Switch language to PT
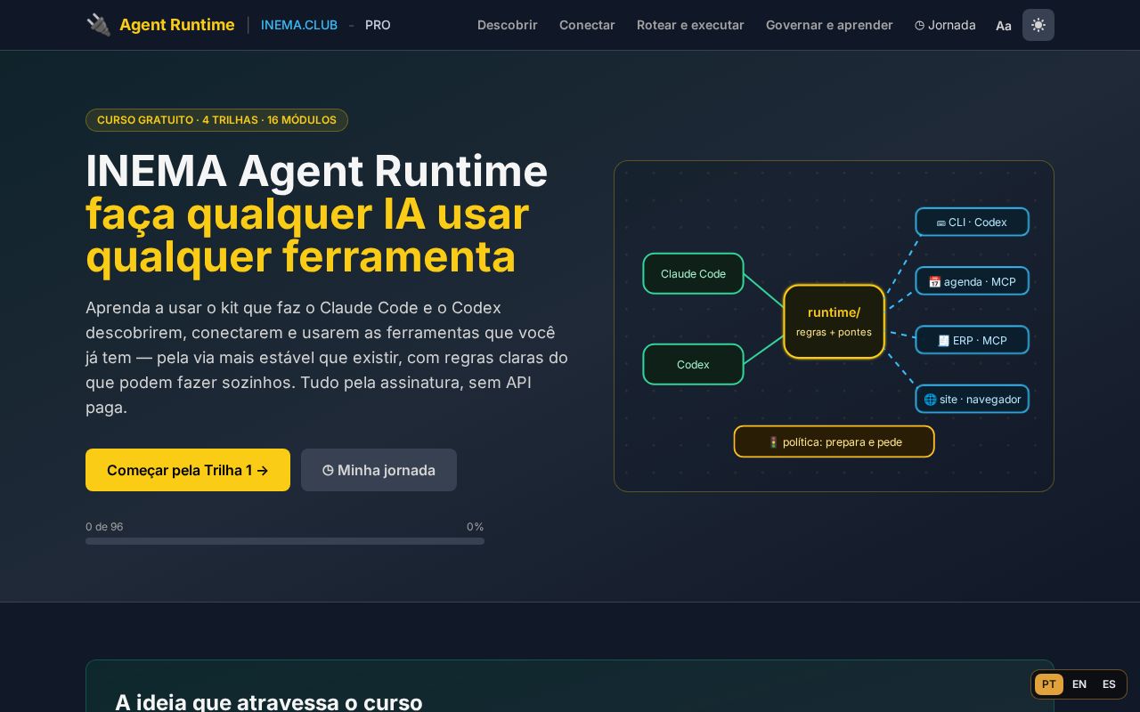The width and height of the screenshot is (1140, 712). point(1049,684)
